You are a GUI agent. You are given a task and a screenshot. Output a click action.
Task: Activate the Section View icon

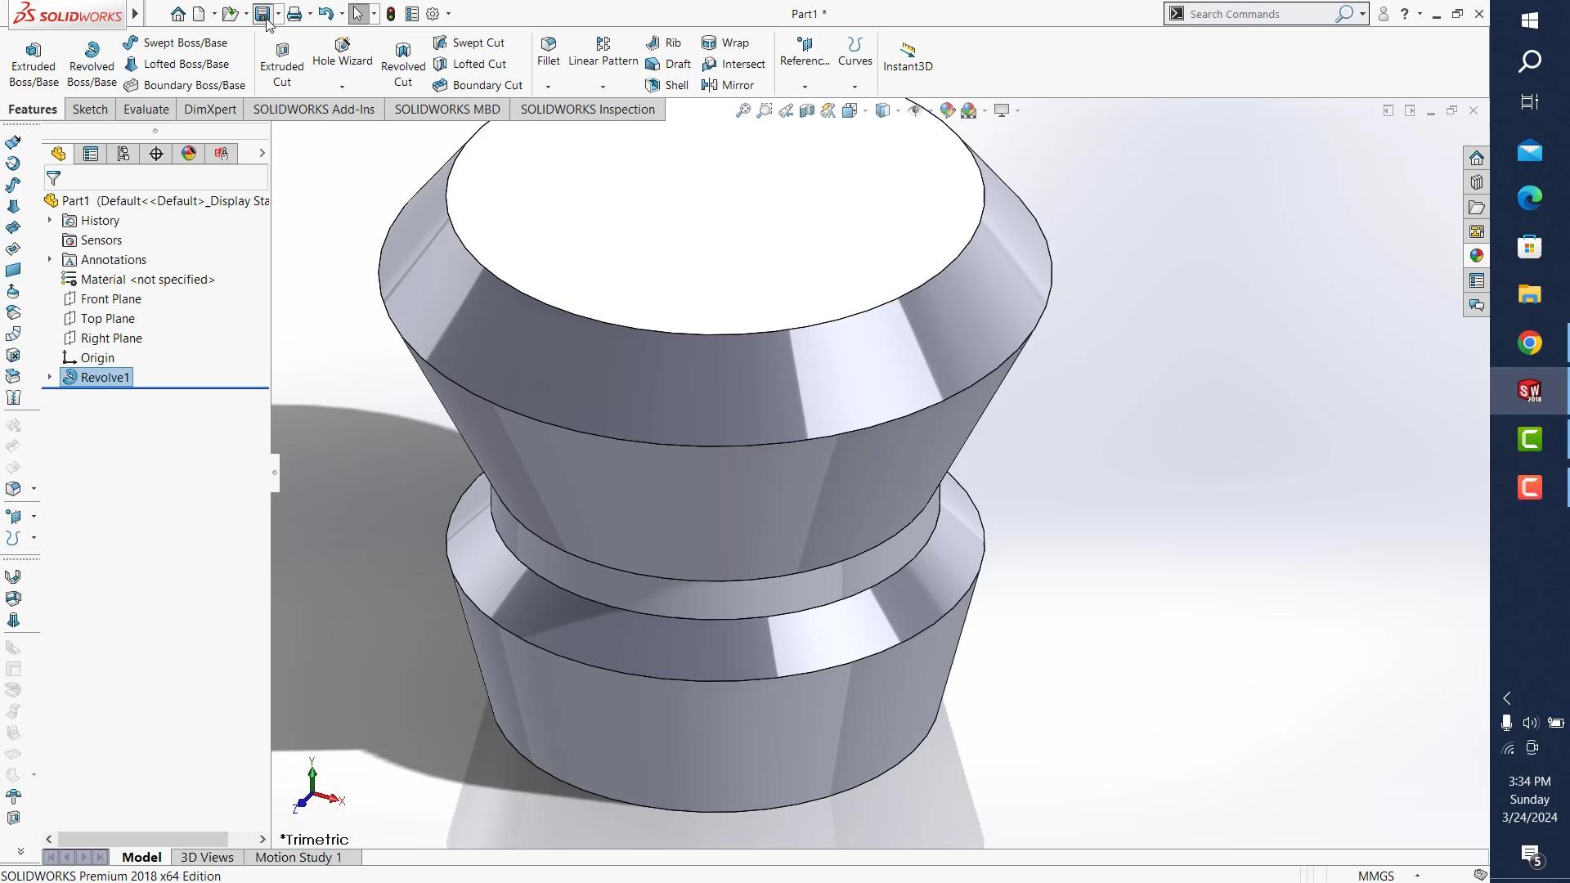pyautogui.click(x=807, y=110)
